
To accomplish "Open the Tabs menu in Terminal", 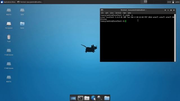I will tap(124, 13).
